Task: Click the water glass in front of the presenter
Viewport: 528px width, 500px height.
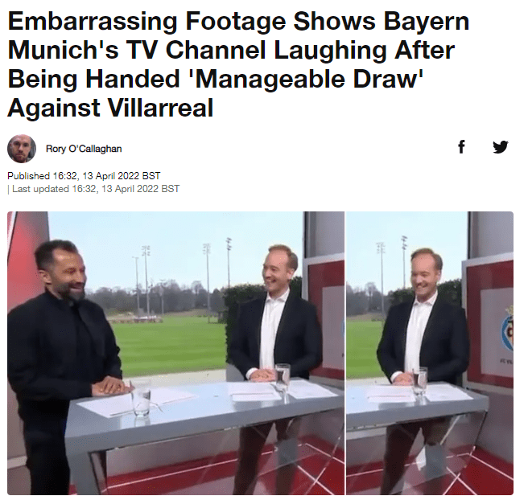Action: (283, 380)
